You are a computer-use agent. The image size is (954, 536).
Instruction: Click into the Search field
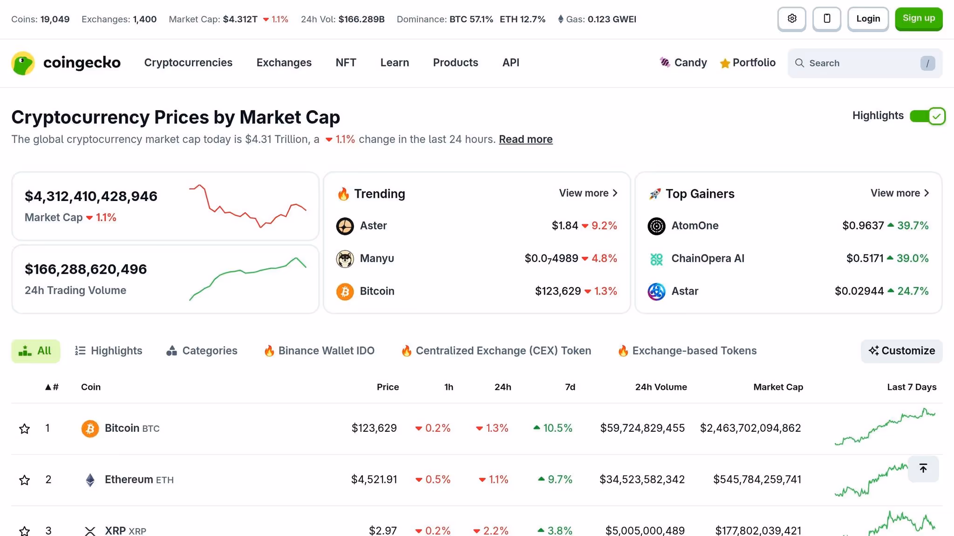862,63
